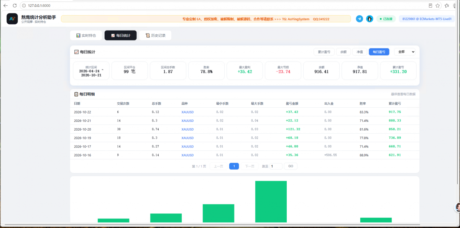Select the 每日盈亏 chart mode
Screen dimensions: 460x228
[x=379, y=52]
